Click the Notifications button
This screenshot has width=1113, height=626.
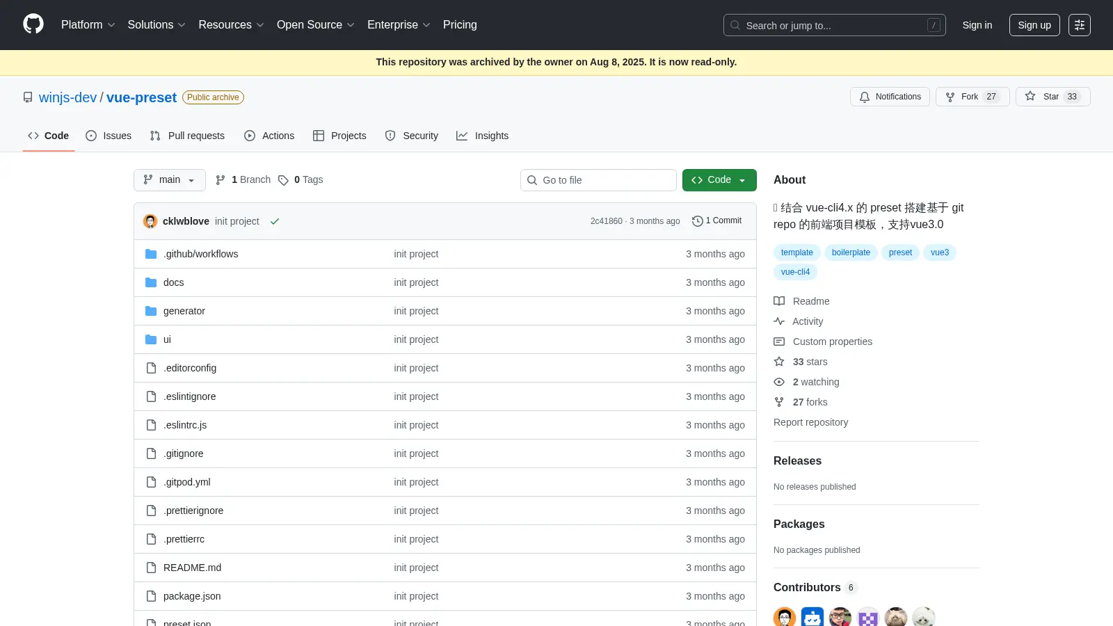(890, 97)
